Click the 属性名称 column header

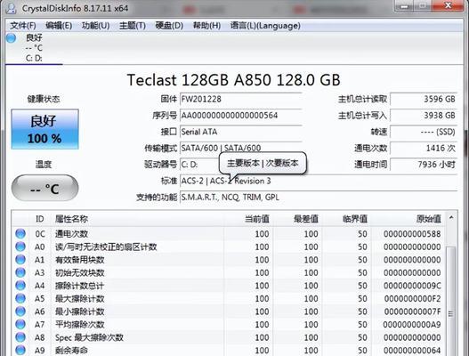pyautogui.click(x=138, y=219)
